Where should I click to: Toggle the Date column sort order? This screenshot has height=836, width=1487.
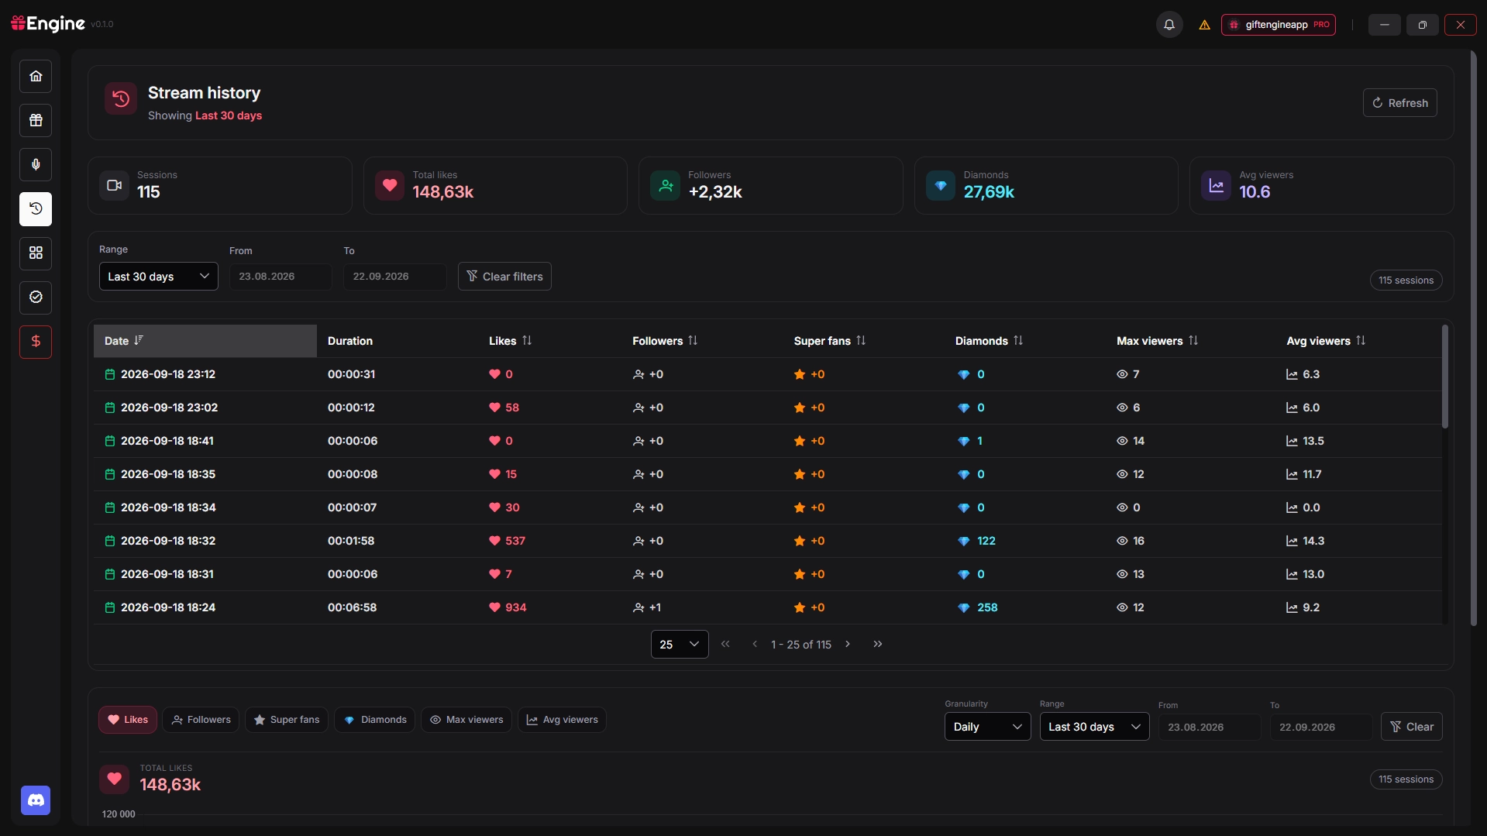(x=205, y=341)
